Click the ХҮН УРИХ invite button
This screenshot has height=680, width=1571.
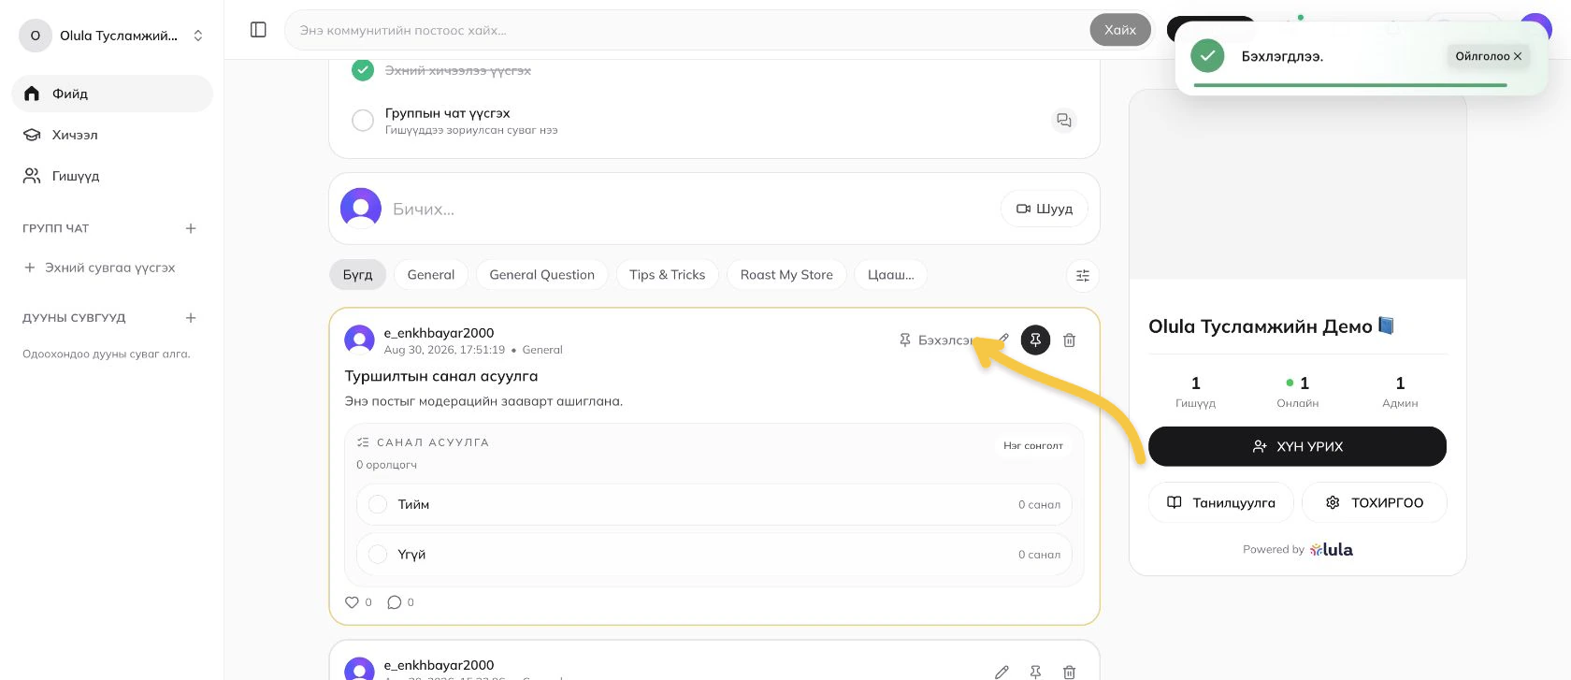pos(1297,446)
